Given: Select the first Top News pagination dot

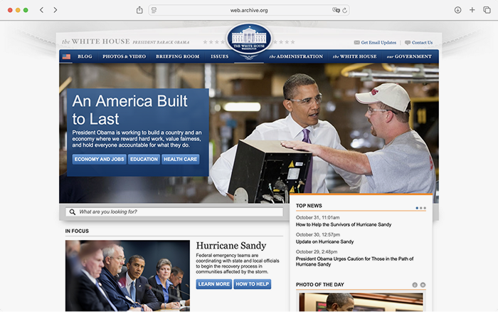Looking at the screenshot, I should tap(417, 208).
